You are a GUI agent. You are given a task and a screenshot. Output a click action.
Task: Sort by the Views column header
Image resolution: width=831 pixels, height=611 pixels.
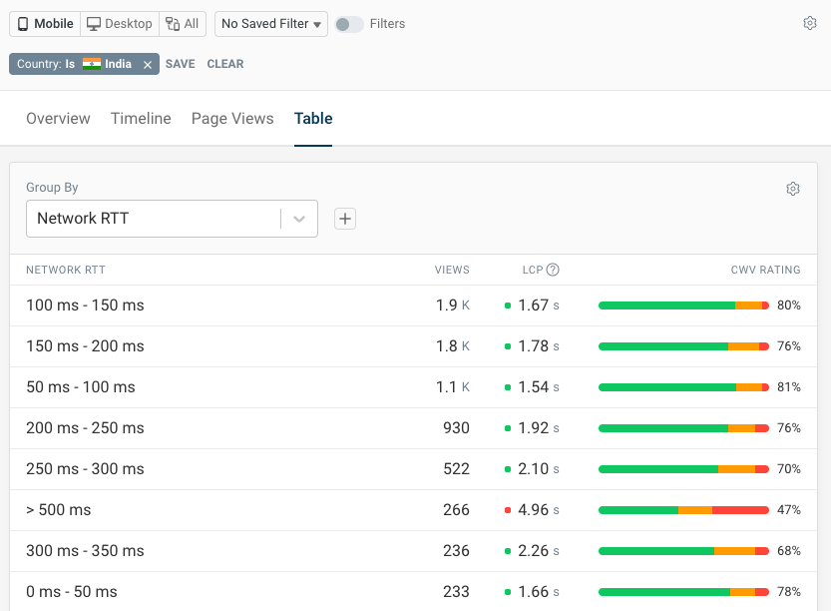452,270
